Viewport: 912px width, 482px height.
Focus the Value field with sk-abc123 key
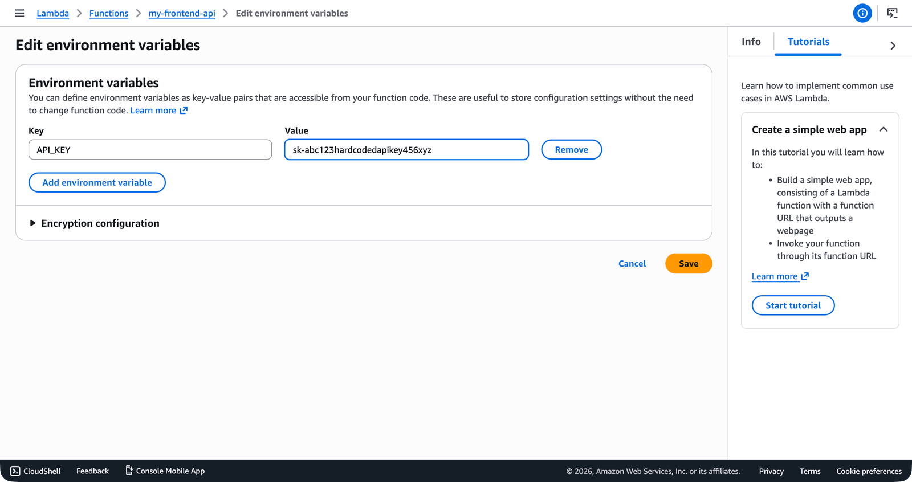406,150
